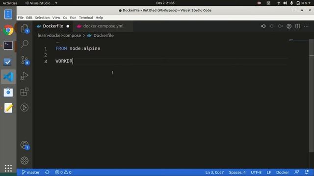Click the volume icon in top bar
Viewport: 314px width, 176px height.
tap(285, 3)
